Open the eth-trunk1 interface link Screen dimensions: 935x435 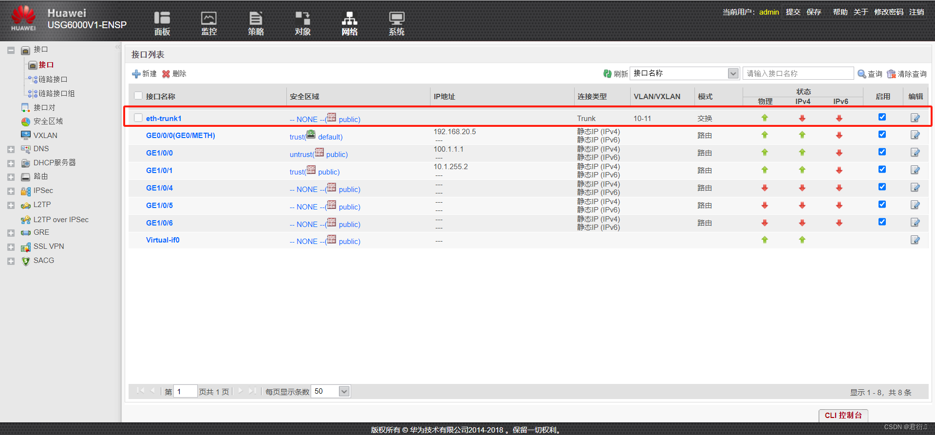[x=164, y=118]
